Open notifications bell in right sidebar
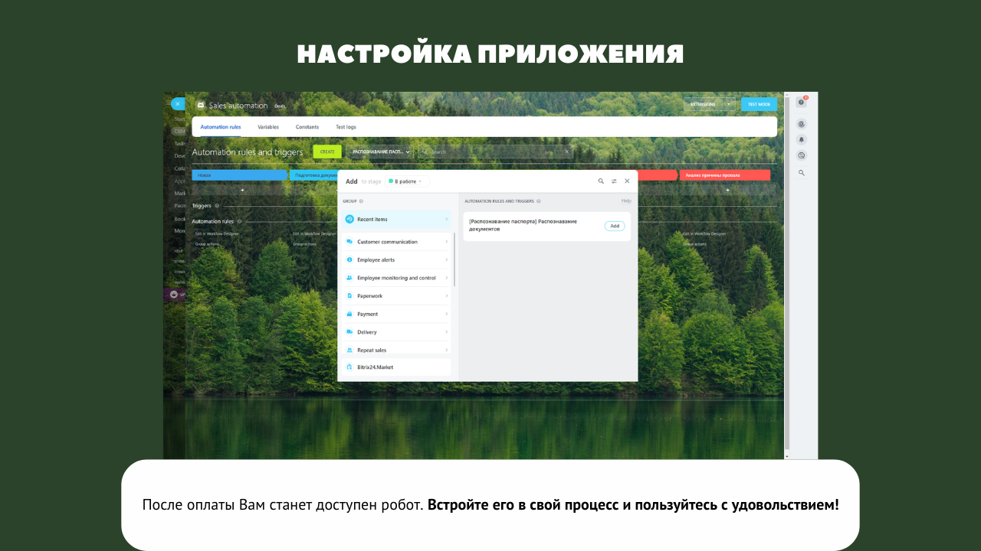Viewport: 981px width, 551px height. (802, 139)
